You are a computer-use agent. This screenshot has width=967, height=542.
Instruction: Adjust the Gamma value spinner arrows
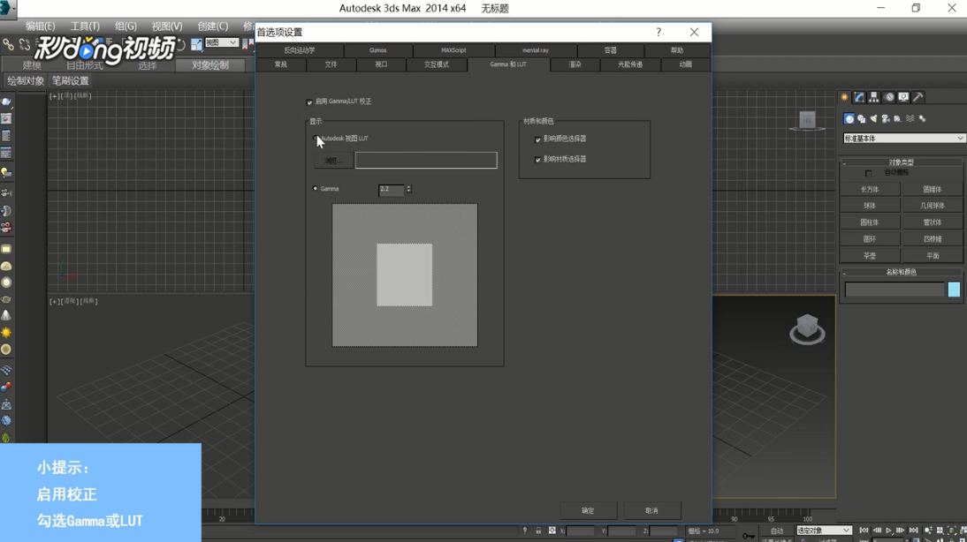coord(408,189)
